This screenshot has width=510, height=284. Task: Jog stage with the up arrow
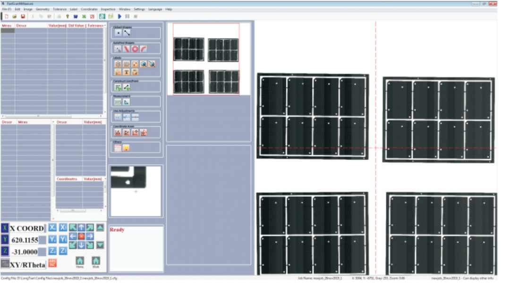(81, 227)
